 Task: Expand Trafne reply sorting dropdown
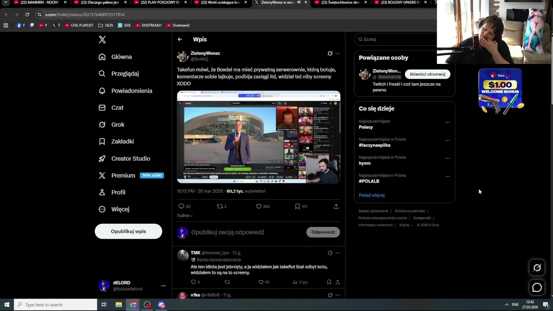(x=184, y=216)
